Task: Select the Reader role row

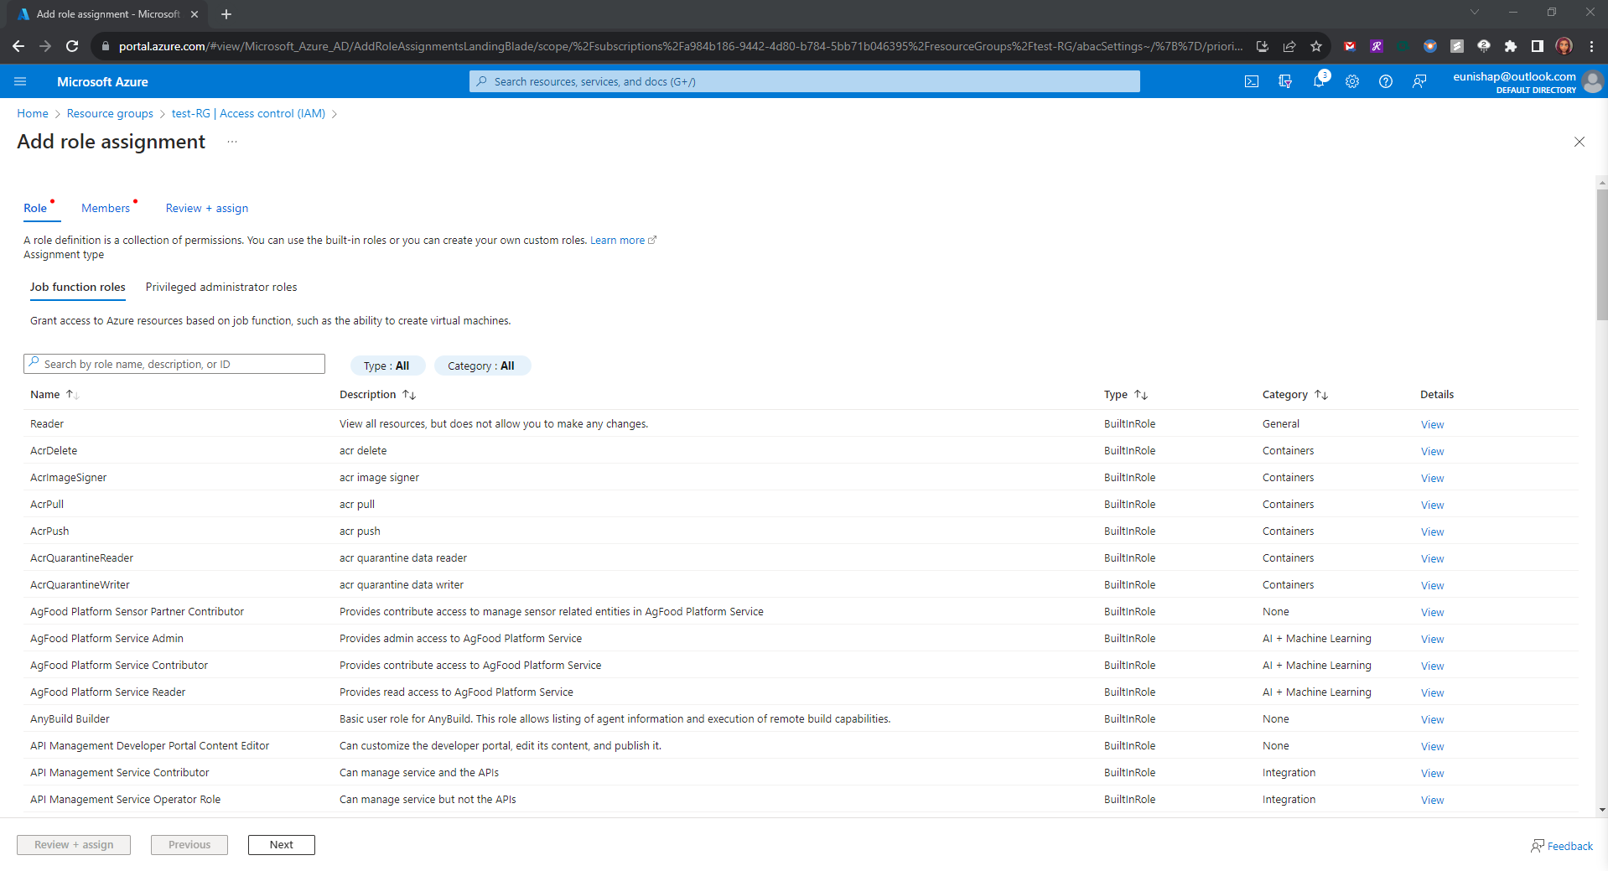Action: [x=47, y=424]
